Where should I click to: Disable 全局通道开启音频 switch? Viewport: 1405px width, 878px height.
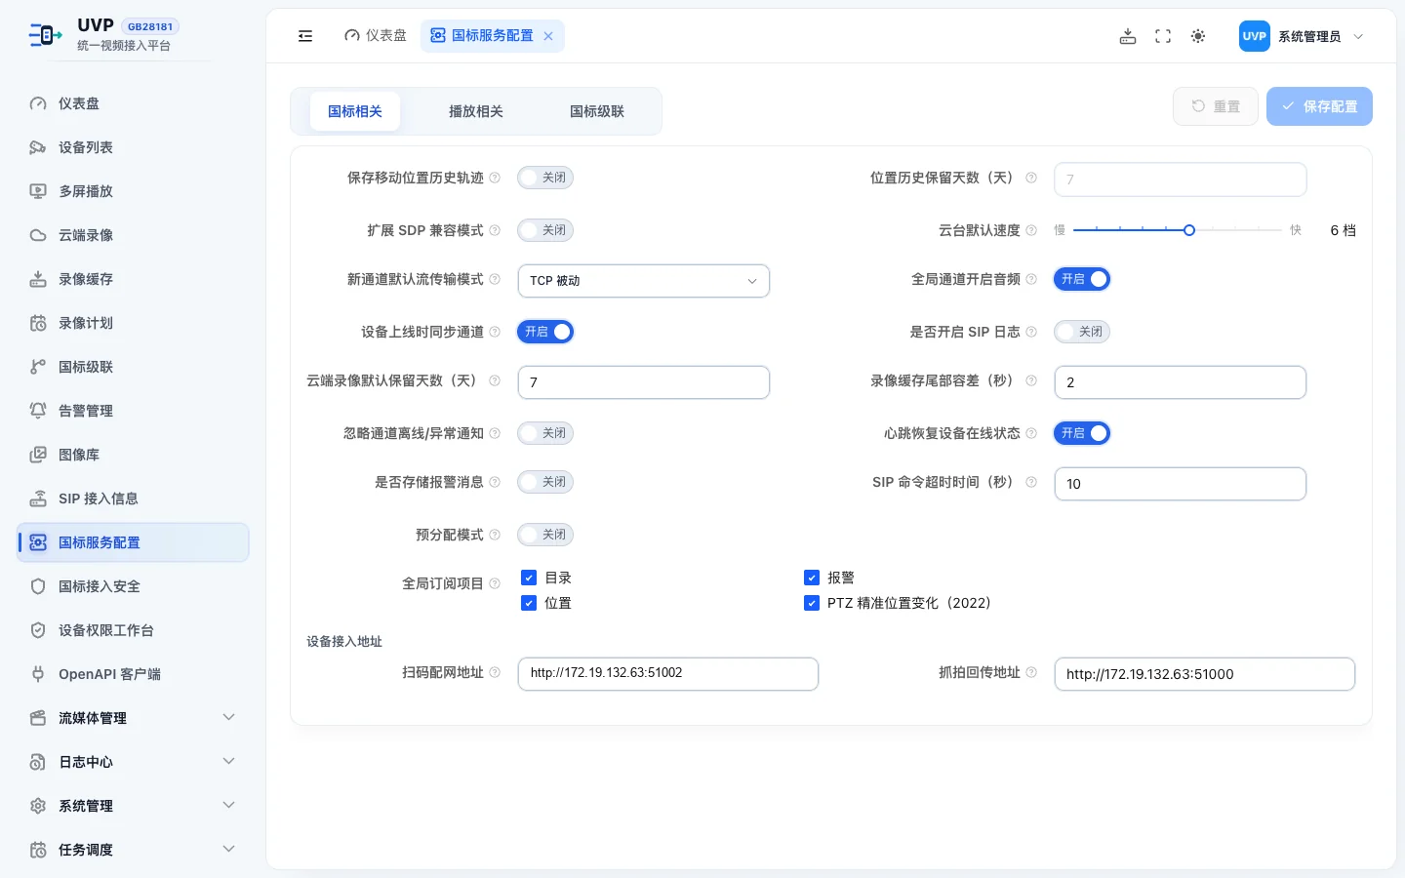1082,279
